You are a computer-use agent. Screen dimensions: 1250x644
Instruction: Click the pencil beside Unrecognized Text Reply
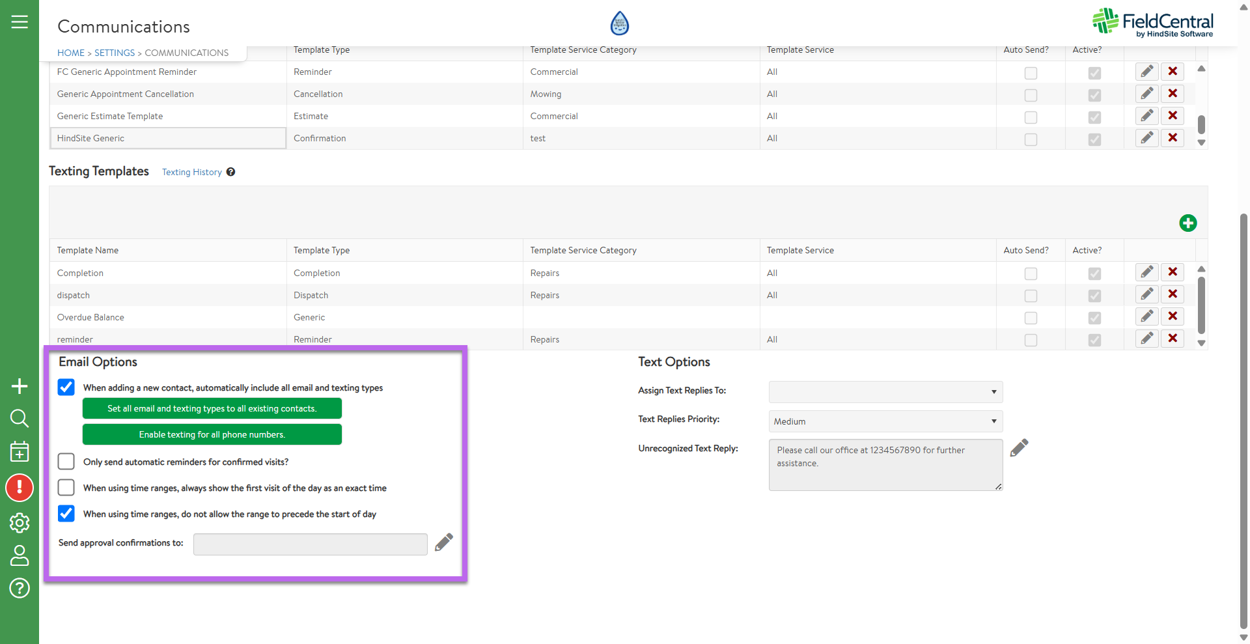pos(1019,448)
